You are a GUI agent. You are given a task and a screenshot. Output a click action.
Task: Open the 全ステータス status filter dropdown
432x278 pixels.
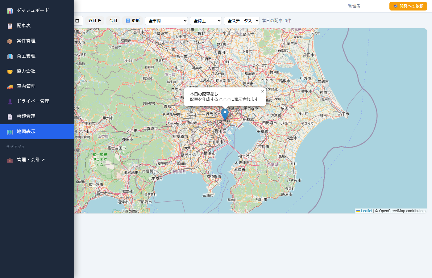[x=242, y=21]
